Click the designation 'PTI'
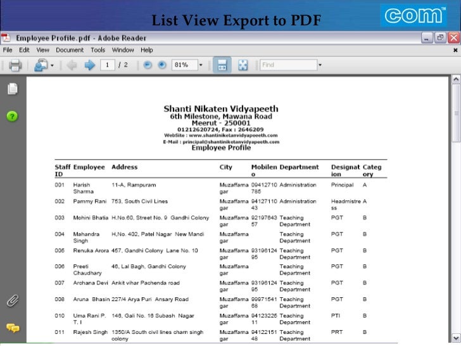The width and height of the screenshot is (461, 346). (x=336, y=316)
